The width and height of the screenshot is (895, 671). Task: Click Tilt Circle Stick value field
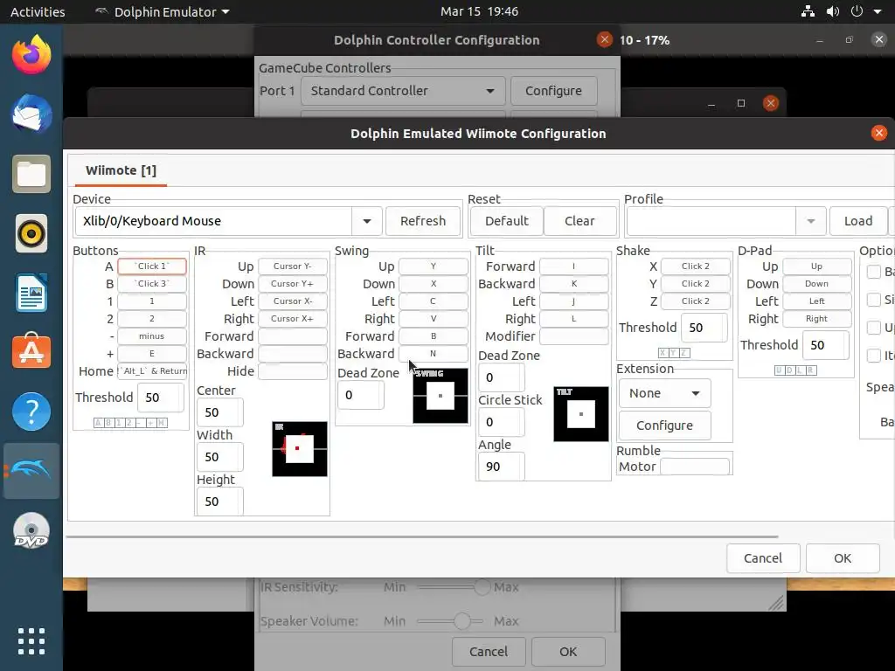tap(501, 422)
